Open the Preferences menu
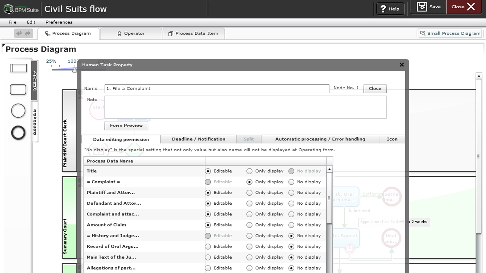The width and height of the screenshot is (486, 273). (59, 22)
